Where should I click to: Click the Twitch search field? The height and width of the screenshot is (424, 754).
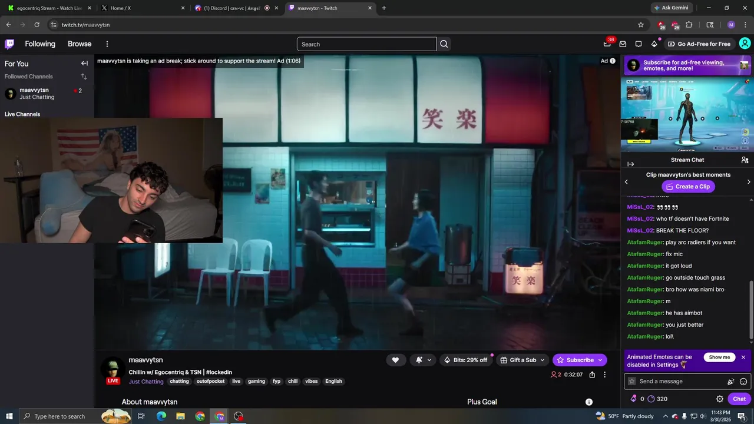click(x=366, y=44)
